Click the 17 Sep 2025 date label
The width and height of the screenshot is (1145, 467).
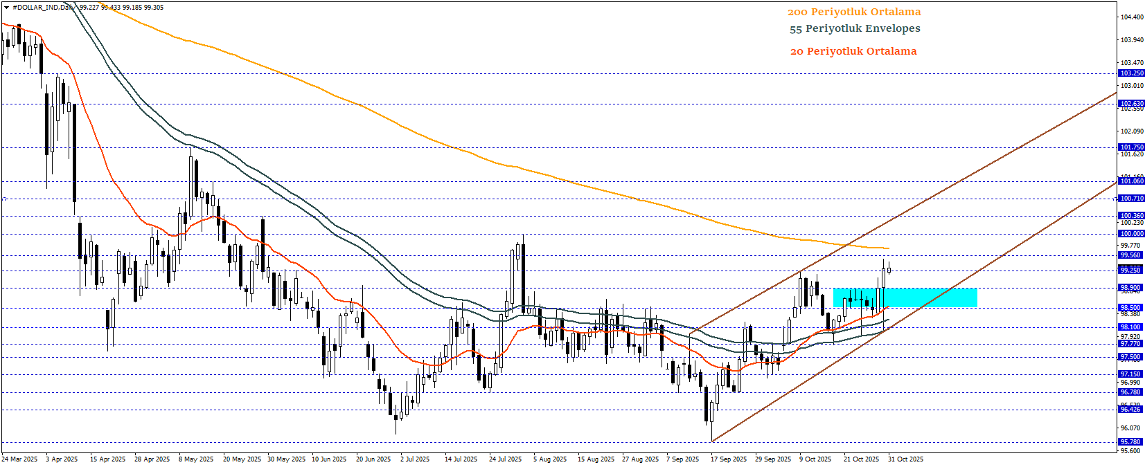click(x=729, y=459)
